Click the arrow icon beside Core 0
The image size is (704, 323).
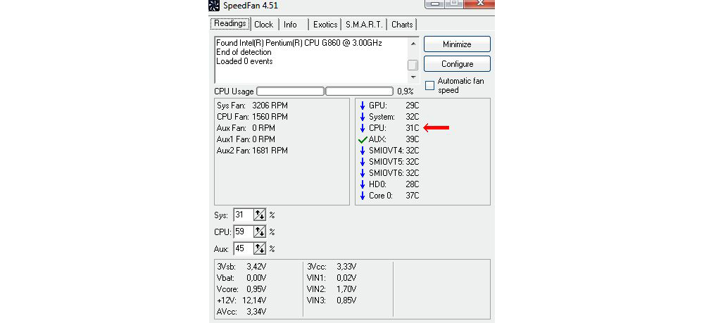[x=363, y=196]
